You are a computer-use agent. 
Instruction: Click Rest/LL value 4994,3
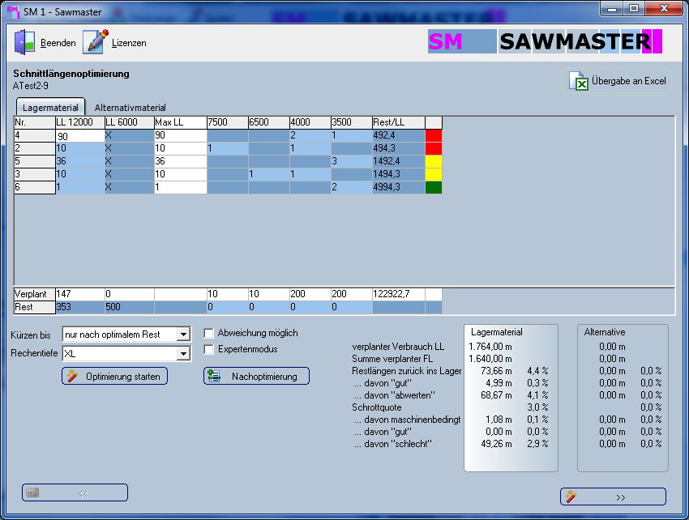click(x=399, y=187)
